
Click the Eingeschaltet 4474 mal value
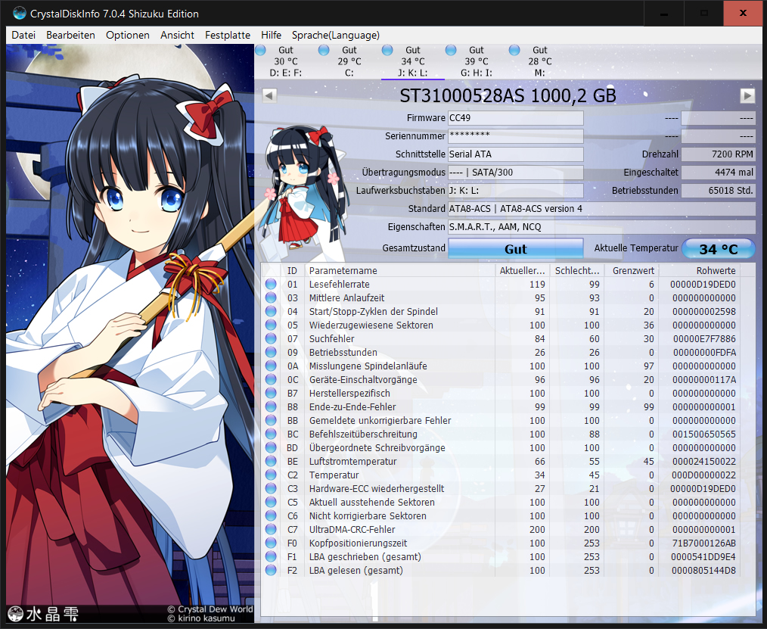pyautogui.click(x=718, y=173)
